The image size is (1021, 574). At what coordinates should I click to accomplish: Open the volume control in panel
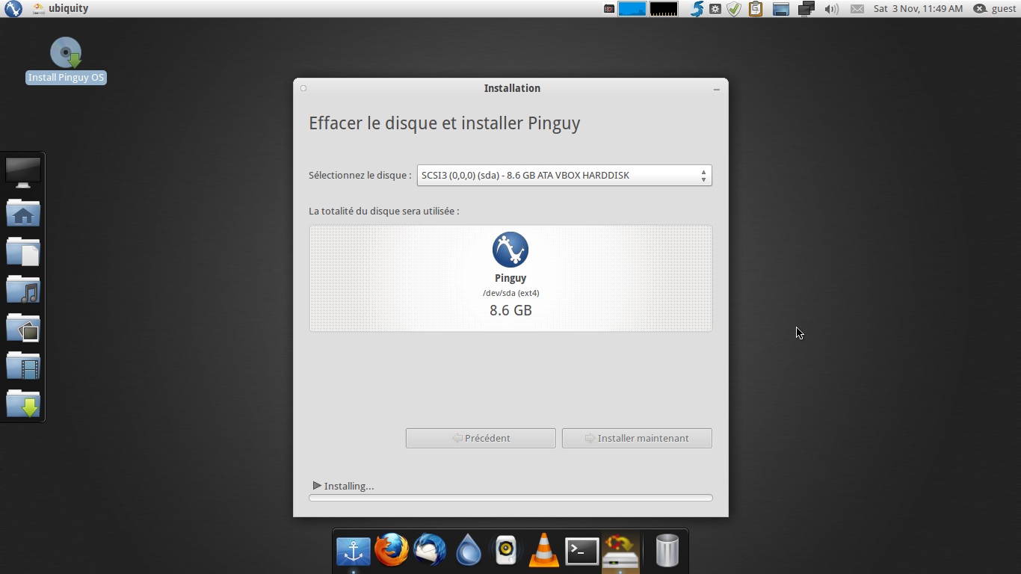pyautogui.click(x=831, y=9)
